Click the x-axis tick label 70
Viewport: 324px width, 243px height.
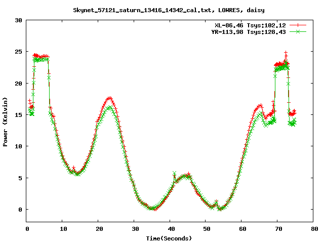[x=278, y=229]
